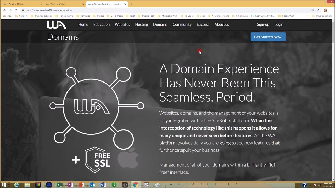Launch Internet Explorer from the taskbar

[16, 185]
